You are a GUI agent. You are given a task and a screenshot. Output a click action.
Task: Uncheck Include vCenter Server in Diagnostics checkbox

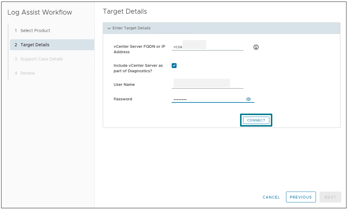tap(174, 66)
